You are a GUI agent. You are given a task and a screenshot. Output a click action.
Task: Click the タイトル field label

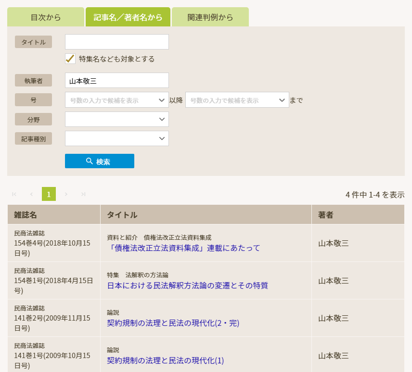pyautogui.click(x=33, y=42)
